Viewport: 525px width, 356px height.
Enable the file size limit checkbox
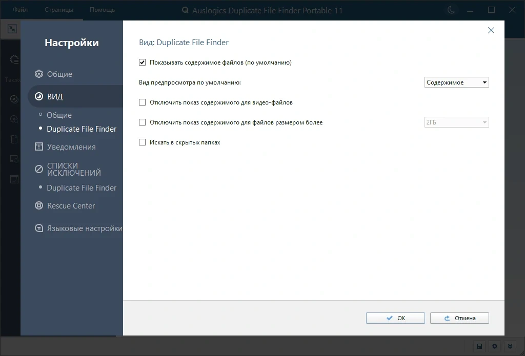click(x=143, y=122)
